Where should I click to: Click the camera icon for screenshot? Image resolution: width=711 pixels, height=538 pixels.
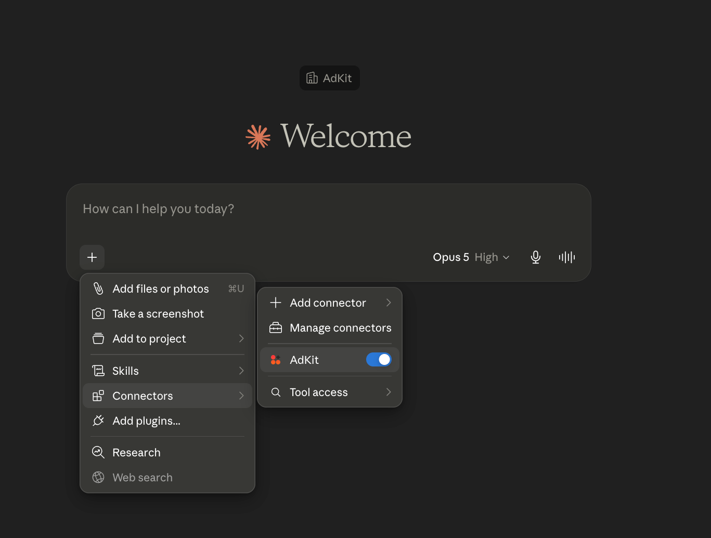[x=98, y=314]
